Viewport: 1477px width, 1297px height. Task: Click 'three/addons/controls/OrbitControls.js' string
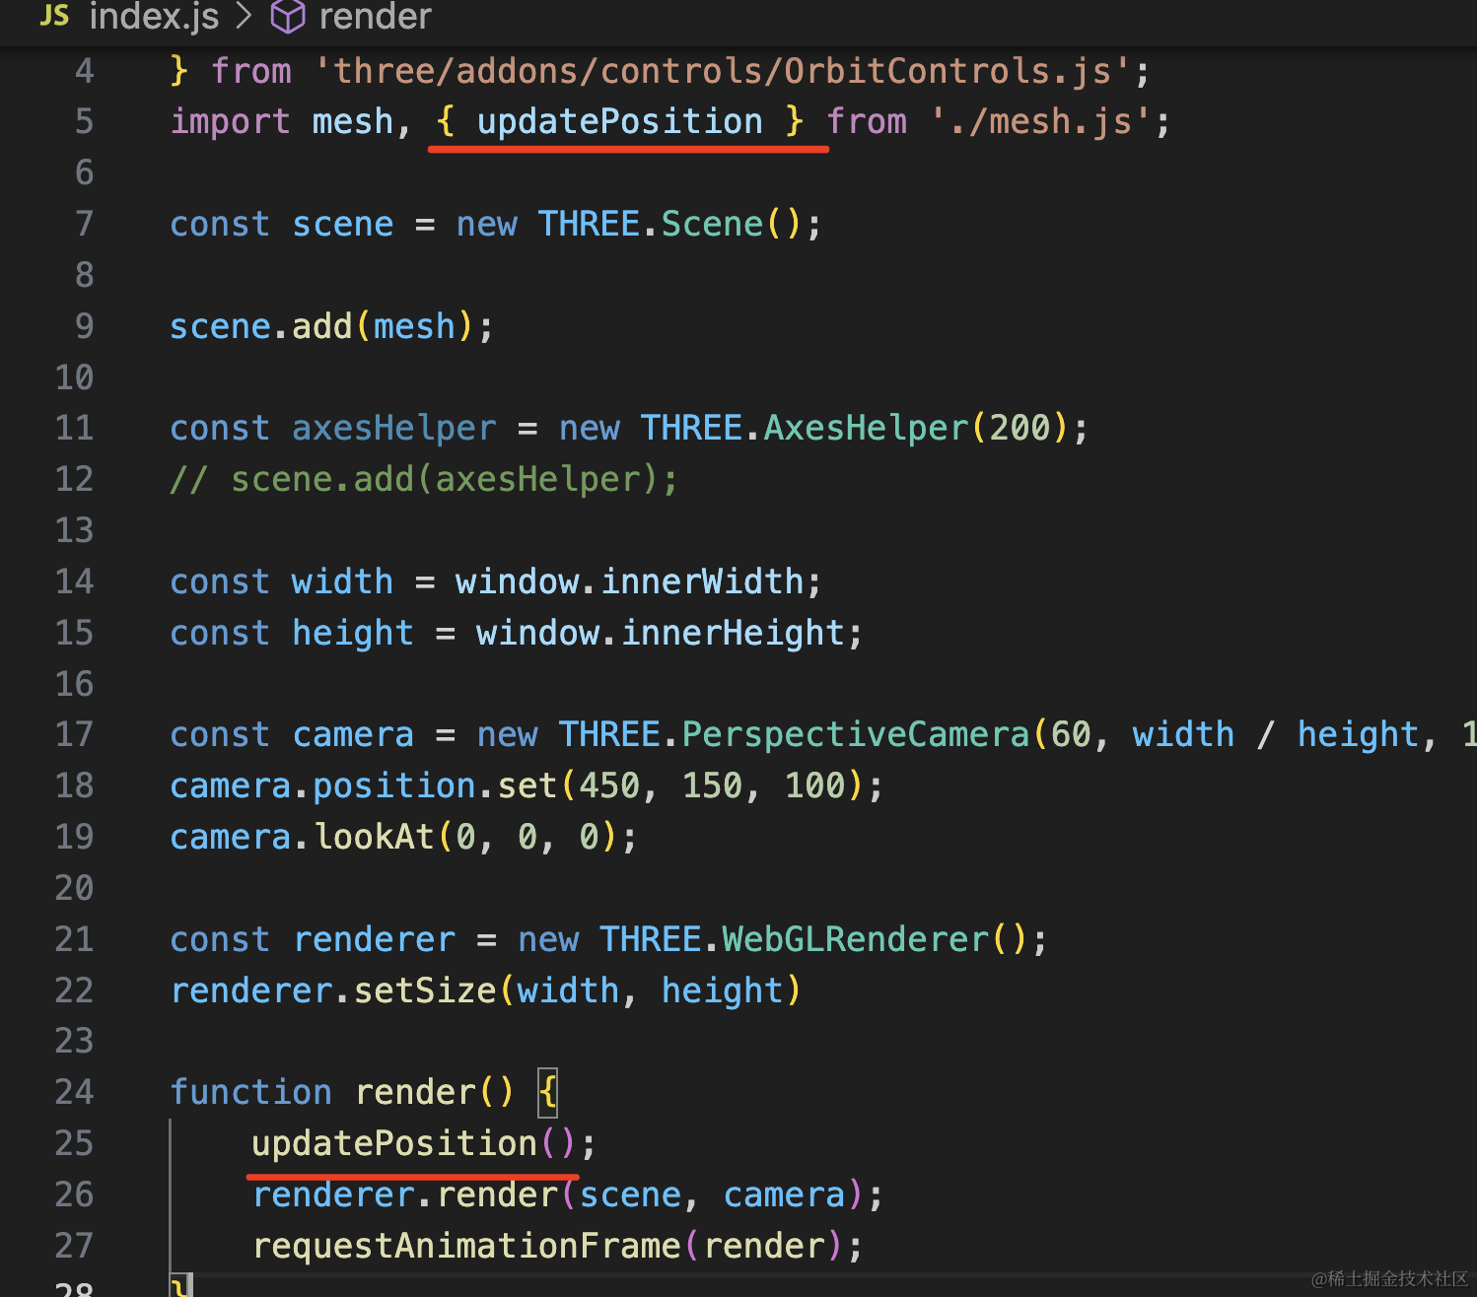(x=723, y=71)
